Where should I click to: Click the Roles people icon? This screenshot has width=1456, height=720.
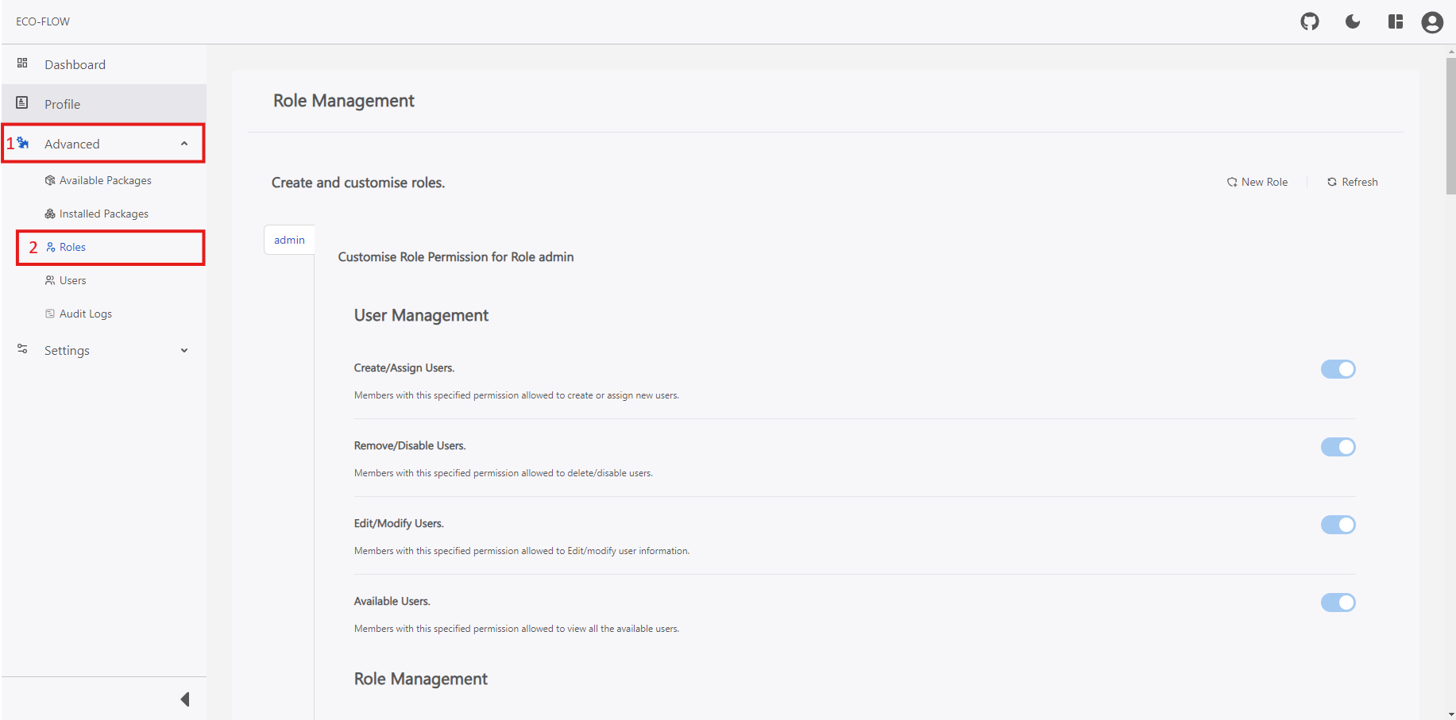[51, 247]
